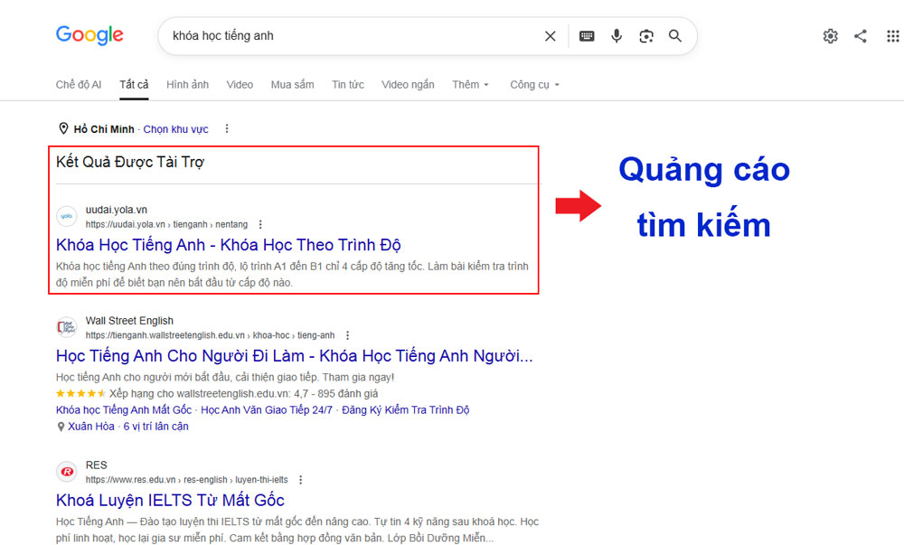Click map pin icon next to Xuân Hòa
The image size is (904, 545).
tap(61, 427)
